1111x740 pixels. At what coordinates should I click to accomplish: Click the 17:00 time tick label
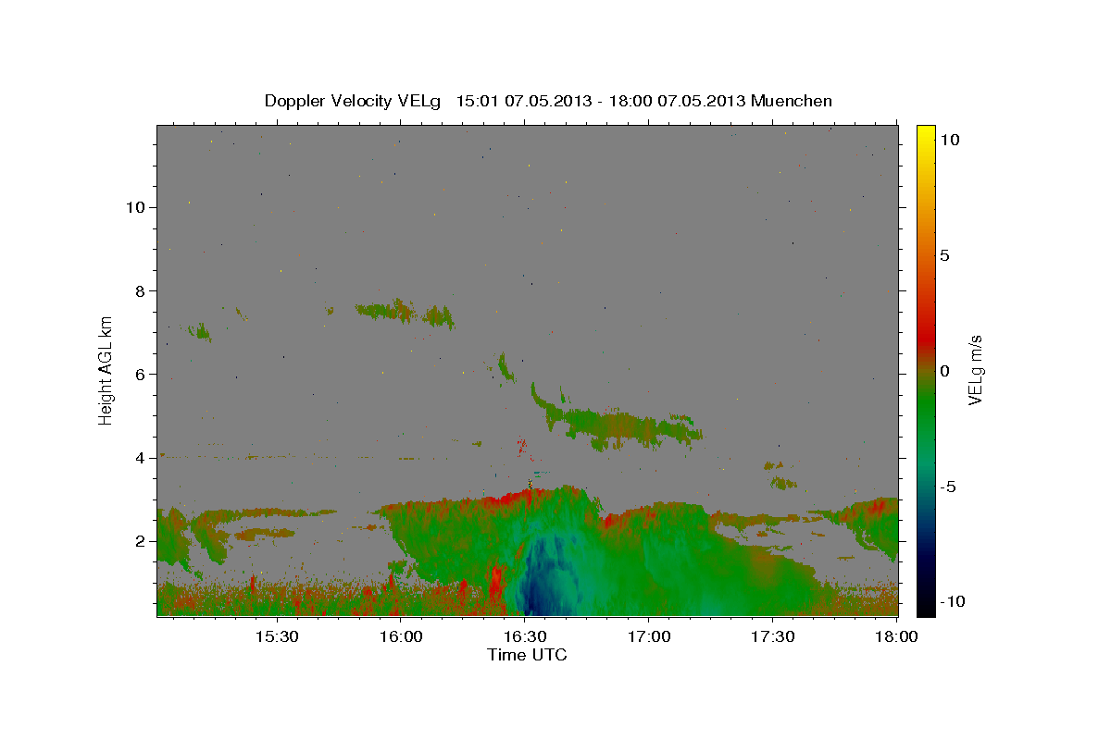pos(649,636)
